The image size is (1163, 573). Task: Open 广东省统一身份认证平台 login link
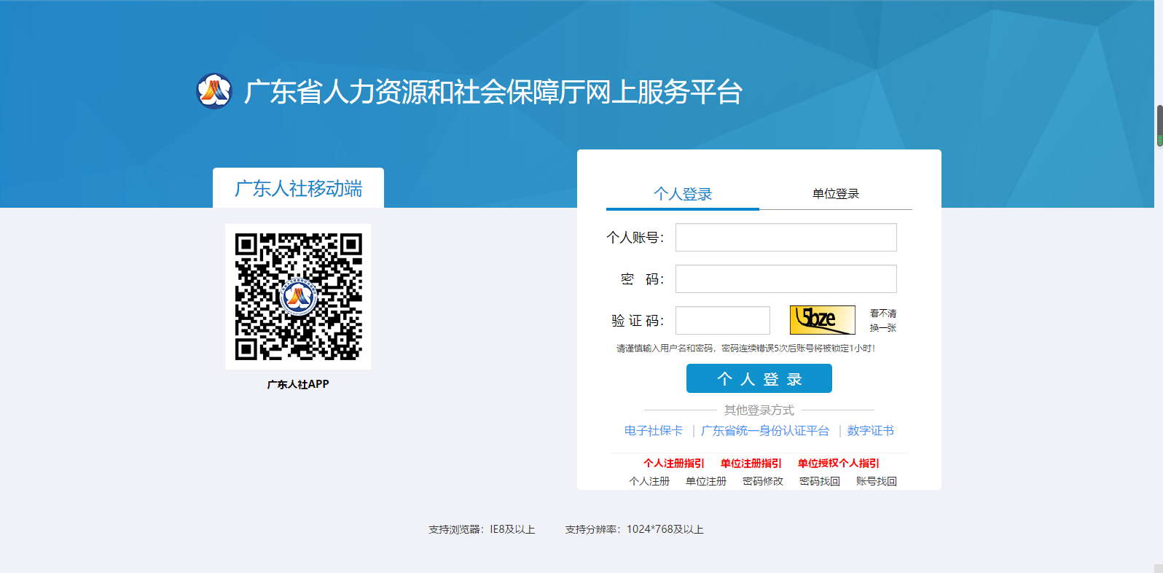coord(765,431)
